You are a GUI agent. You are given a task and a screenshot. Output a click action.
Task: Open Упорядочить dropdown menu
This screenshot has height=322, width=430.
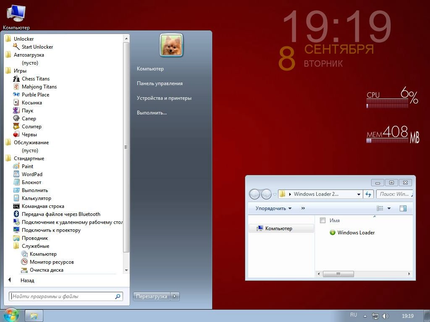[273, 208]
